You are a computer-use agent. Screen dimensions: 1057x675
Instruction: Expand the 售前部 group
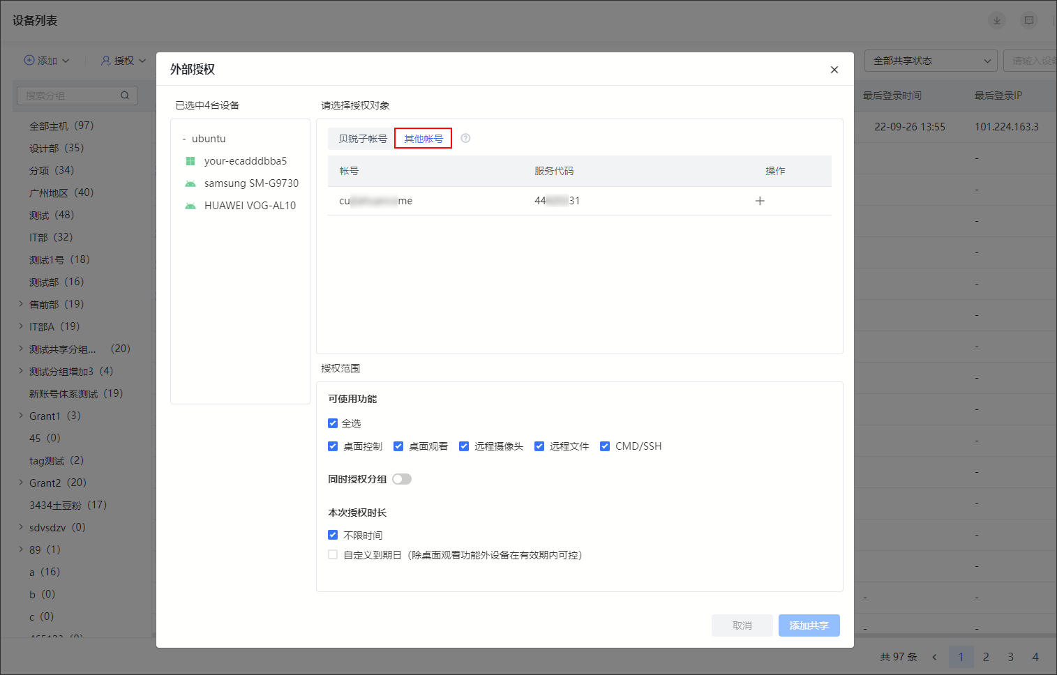click(x=21, y=304)
